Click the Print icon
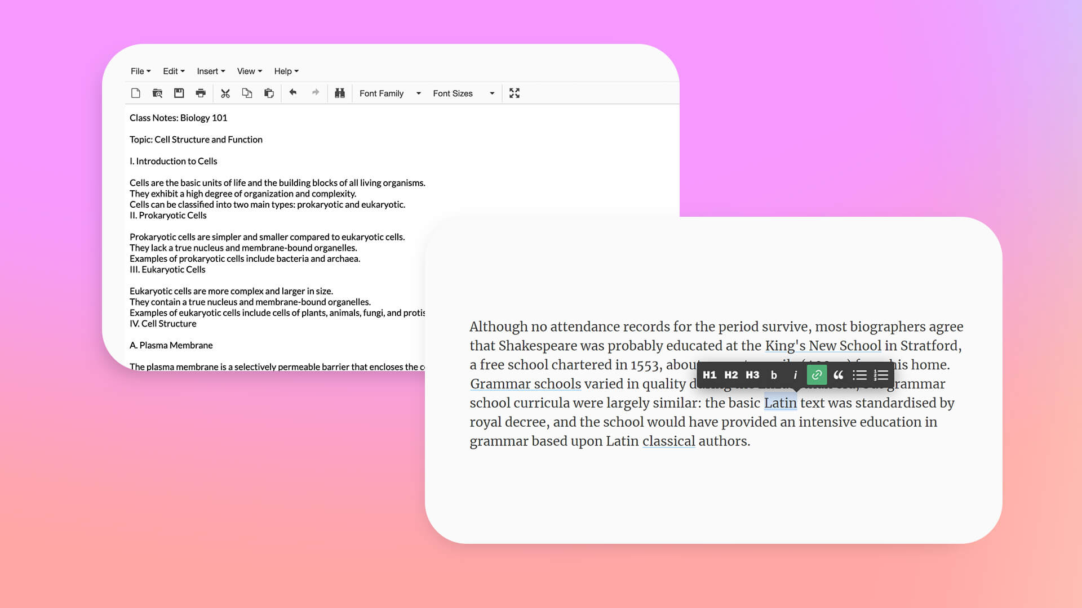Image resolution: width=1082 pixels, height=608 pixels. pyautogui.click(x=201, y=93)
